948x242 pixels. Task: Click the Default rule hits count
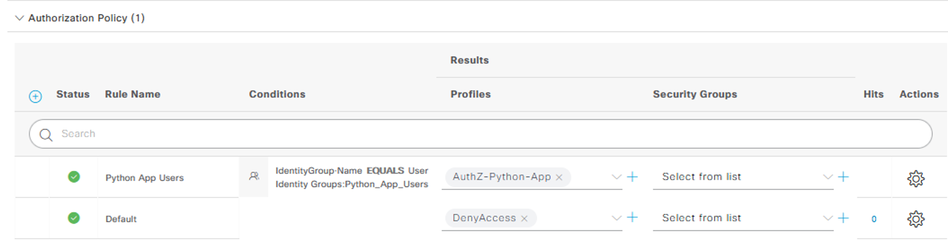(874, 219)
